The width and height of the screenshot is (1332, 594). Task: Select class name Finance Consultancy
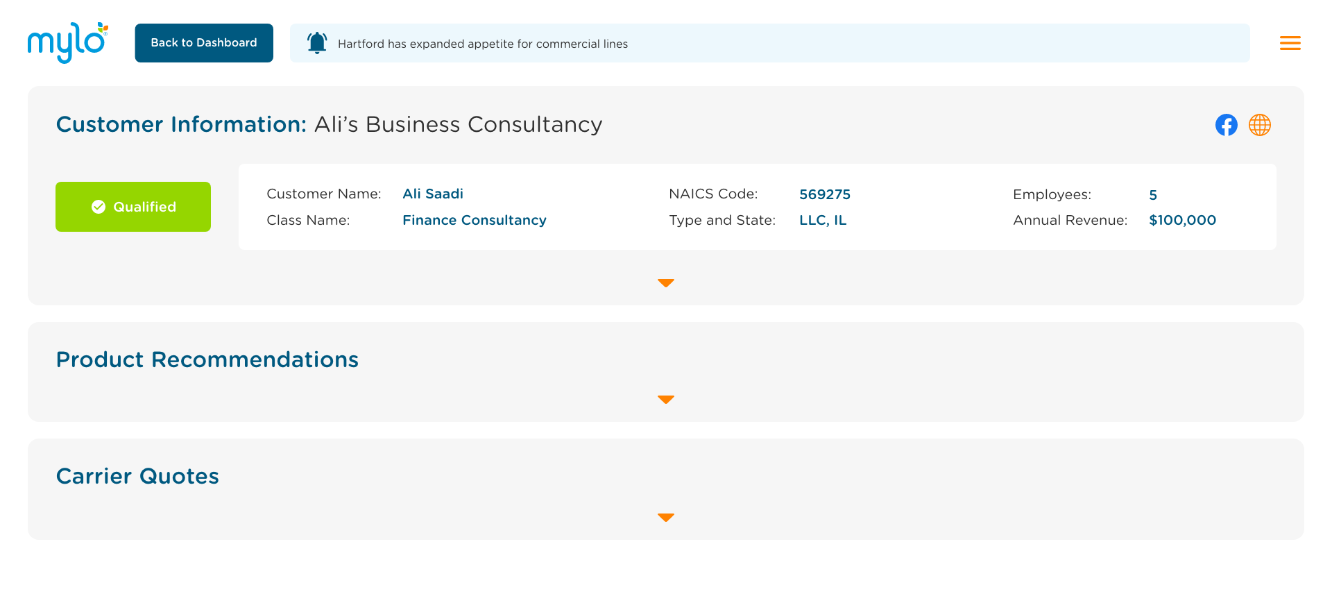(x=475, y=220)
